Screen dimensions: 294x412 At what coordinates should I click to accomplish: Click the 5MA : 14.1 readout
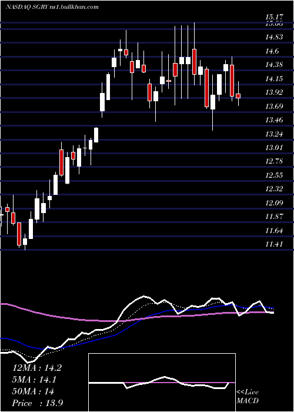tap(35, 380)
